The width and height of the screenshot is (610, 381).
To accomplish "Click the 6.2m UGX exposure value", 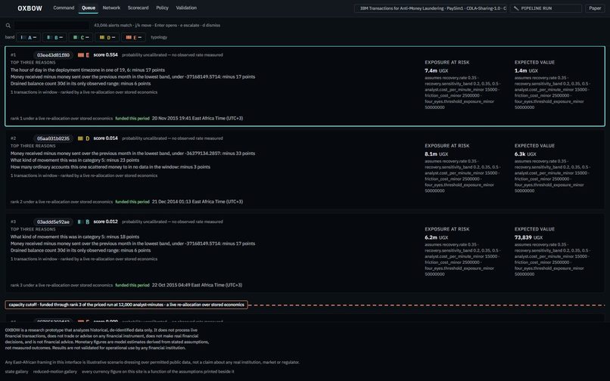I will pyautogui.click(x=437, y=237).
